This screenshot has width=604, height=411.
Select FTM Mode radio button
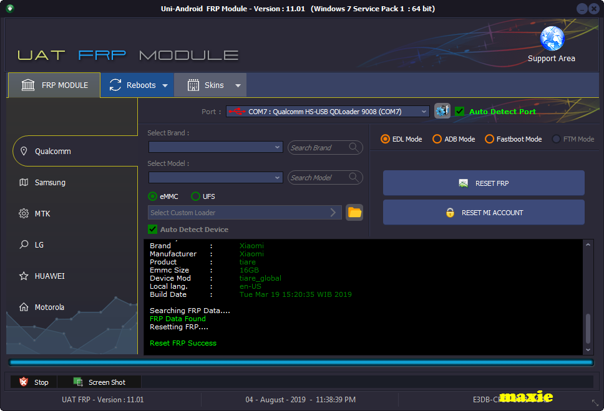click(x=556, y=139)
